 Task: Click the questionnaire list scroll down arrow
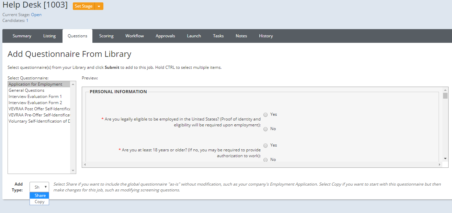tap(73, 171)
